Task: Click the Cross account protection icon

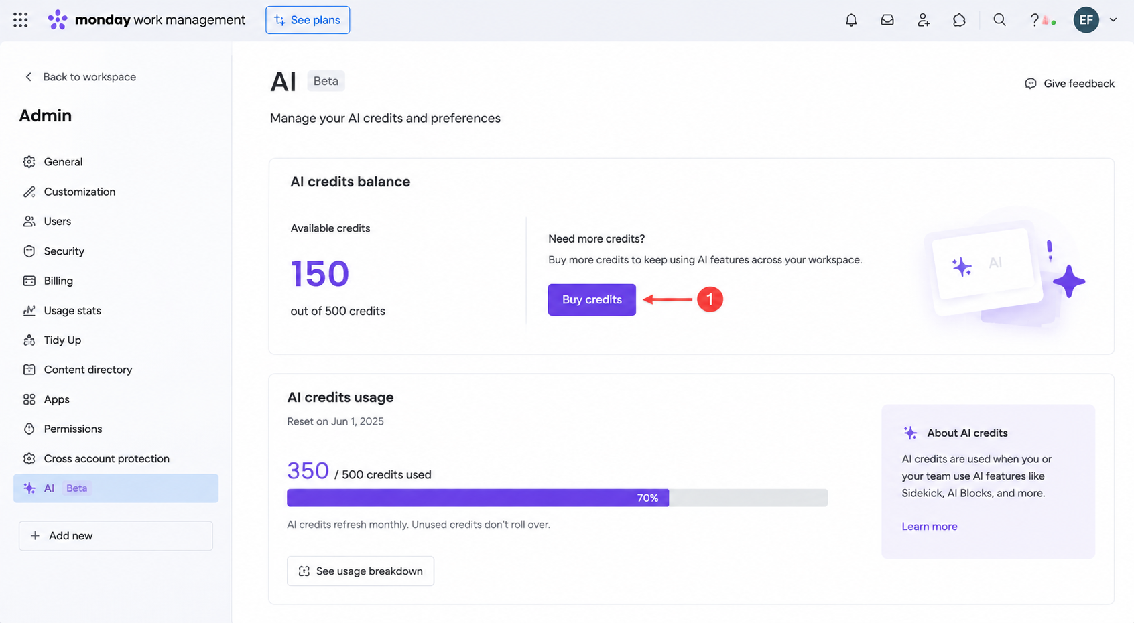Action: pos(29,459)
